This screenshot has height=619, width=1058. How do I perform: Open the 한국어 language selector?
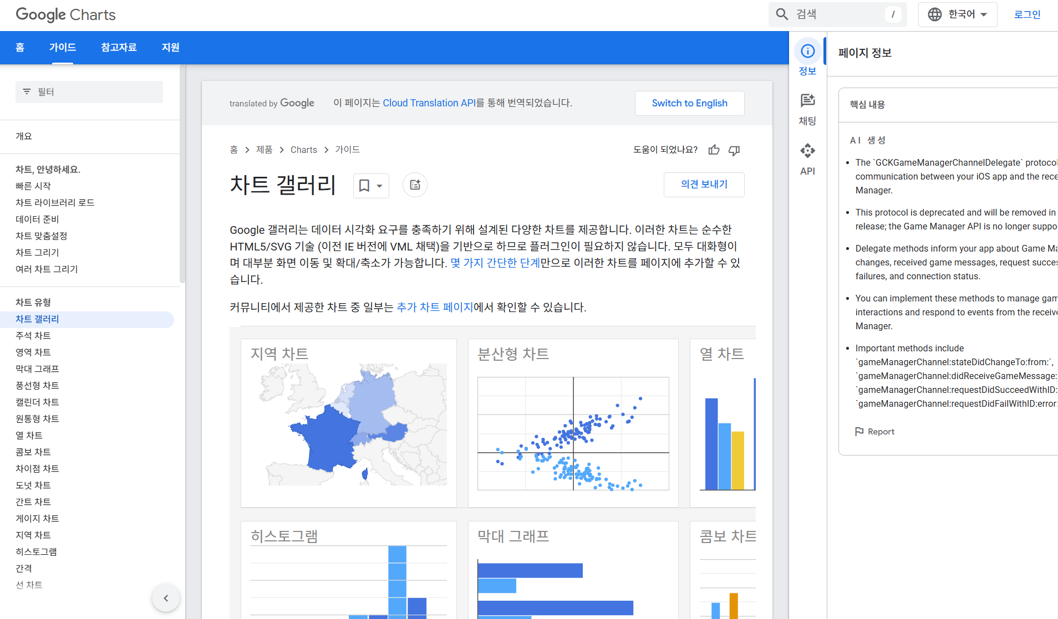[958, 14]
